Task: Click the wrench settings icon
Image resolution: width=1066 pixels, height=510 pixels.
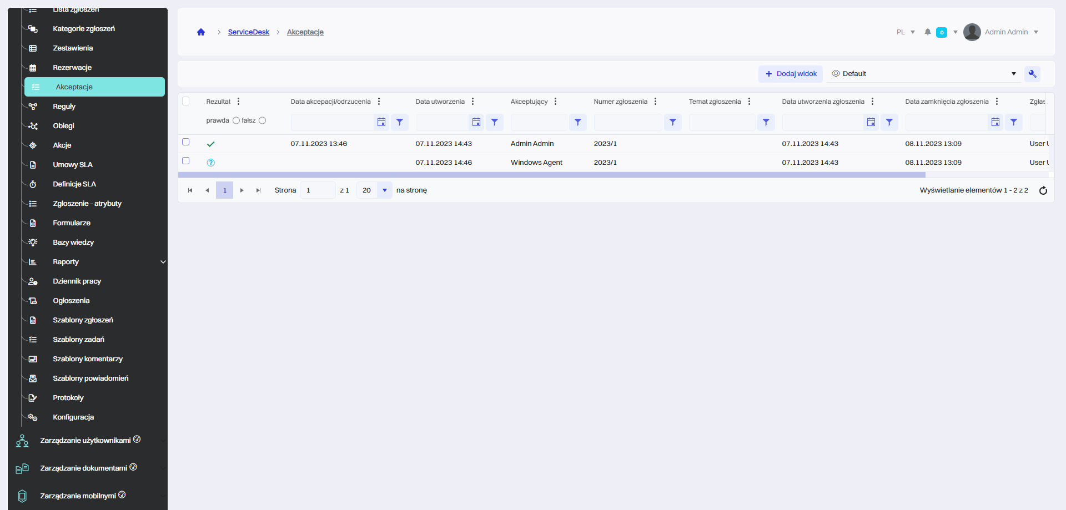Action: pyautogui.click(x=1032, y=74)
